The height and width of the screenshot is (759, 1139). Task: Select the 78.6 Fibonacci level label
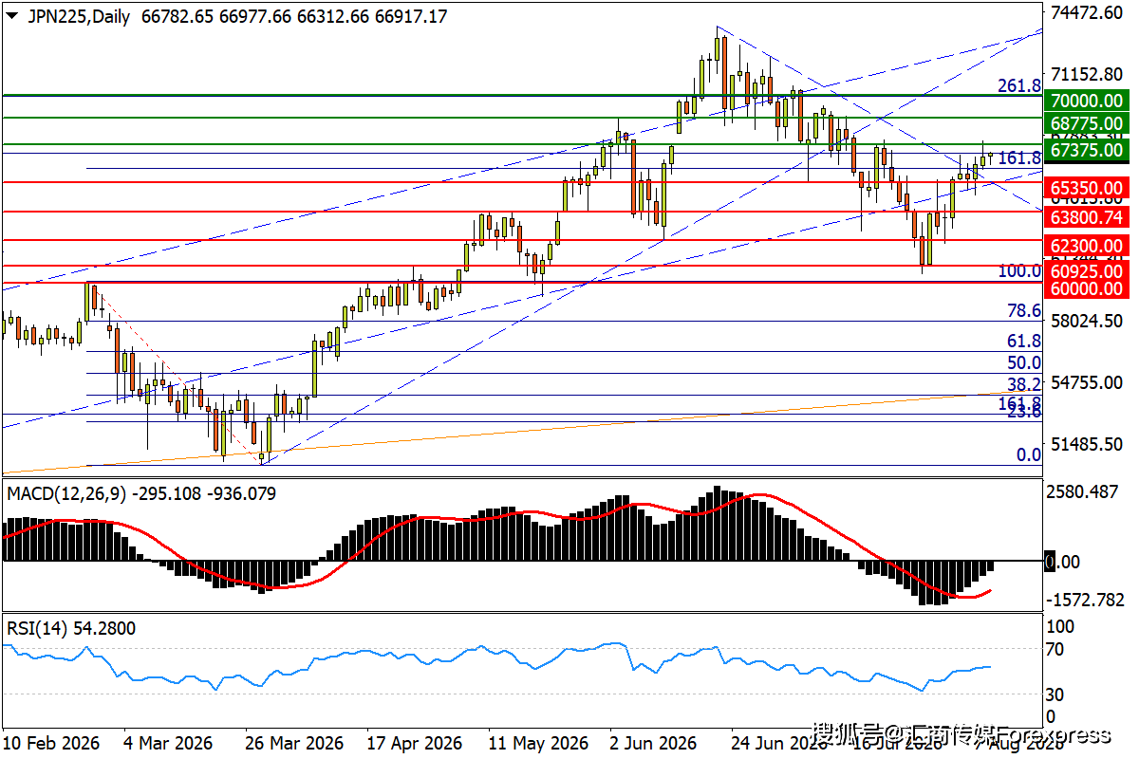tap(1024, 311)
